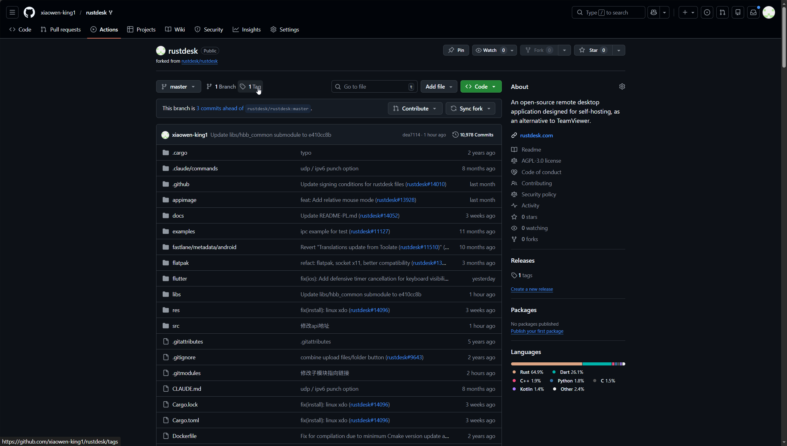The width and height of the screenshot is (787, 446).
Task: Open pull requests icon in header
Action: (722, 12)
